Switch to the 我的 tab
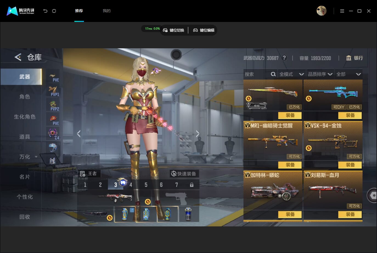 click(x=106, y=11)
